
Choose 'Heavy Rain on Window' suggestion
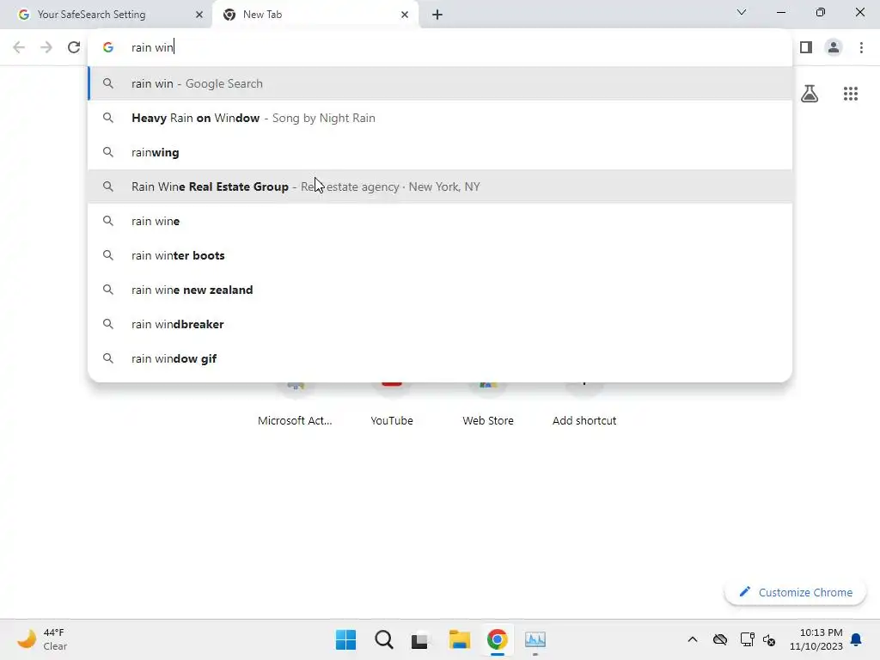point(440,118)
